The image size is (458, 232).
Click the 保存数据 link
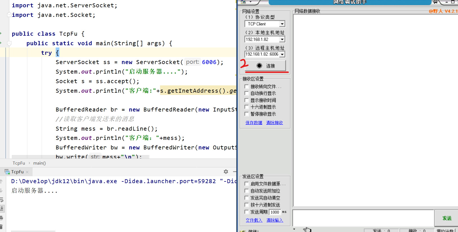coord(254,123)
